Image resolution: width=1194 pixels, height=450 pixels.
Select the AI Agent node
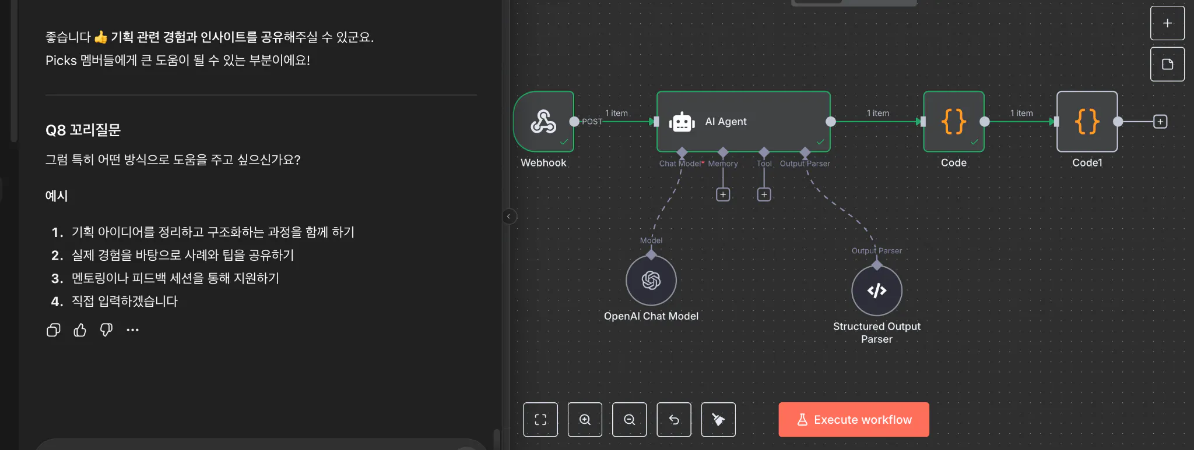pyautogui.click(x=743, y=122)
